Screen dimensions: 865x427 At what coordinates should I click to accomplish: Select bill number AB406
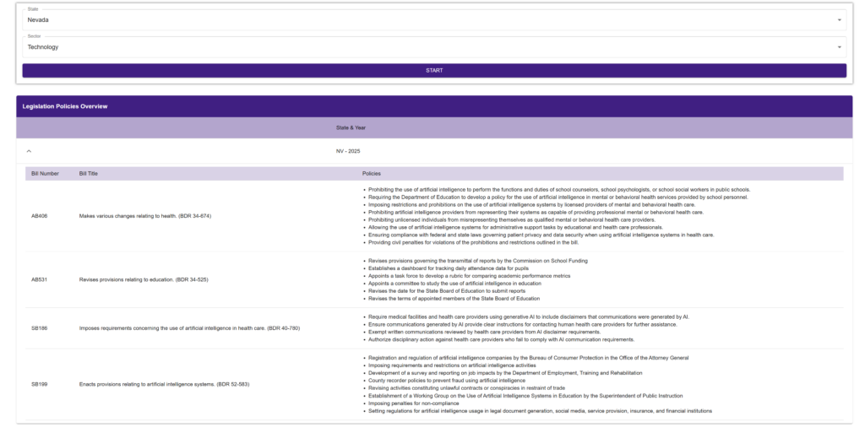(x=40, y=216)
